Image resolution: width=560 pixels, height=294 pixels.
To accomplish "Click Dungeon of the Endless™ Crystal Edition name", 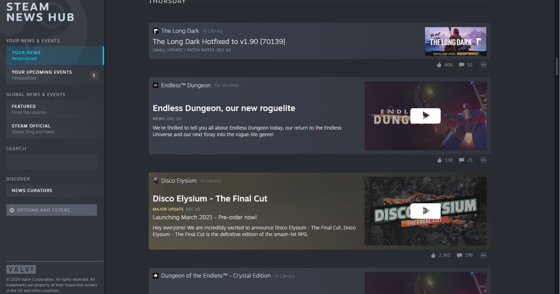I will coord(216,276).
